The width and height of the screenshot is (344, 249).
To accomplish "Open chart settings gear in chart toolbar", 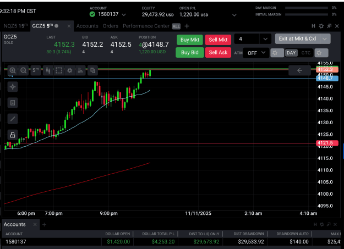I will tap(70, 70).
